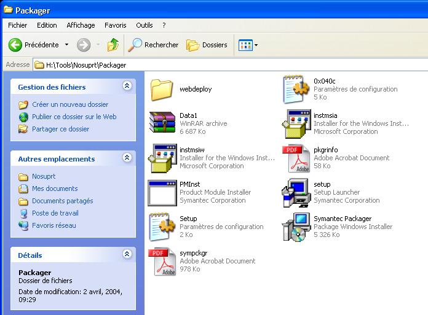Select the file name sympckgr

click(x=194, y=253)
